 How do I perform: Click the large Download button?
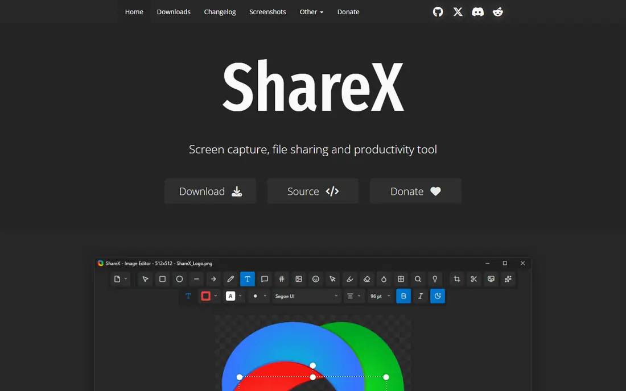(x=211, y=192)
